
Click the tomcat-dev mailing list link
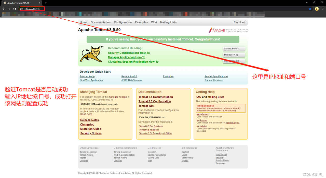pyautogui.click(x=201, y=126)
